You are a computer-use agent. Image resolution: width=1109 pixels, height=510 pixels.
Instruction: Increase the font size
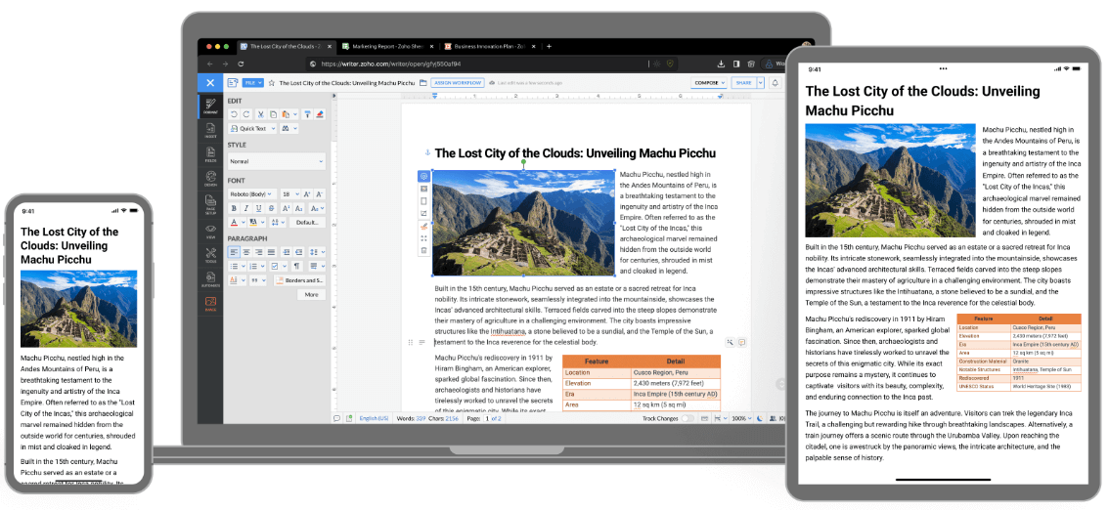click(307, 194)
